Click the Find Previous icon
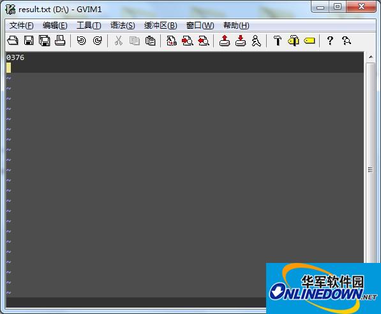381x314 pixels. [204, 41]
